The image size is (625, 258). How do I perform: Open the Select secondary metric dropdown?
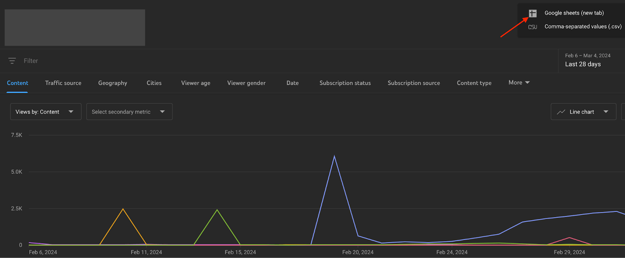[x=129, y=112]
